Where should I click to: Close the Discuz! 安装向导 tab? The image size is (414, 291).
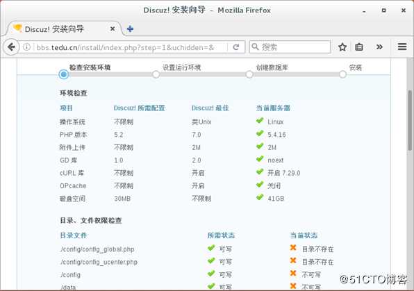pos(113,28)
